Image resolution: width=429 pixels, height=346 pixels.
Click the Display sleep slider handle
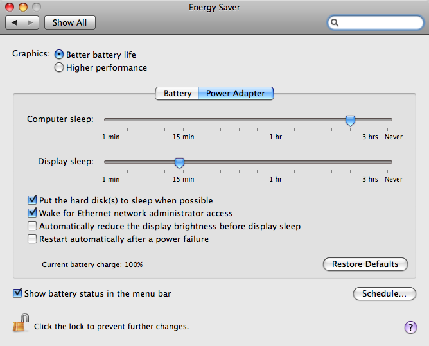[x=179, y=163]
